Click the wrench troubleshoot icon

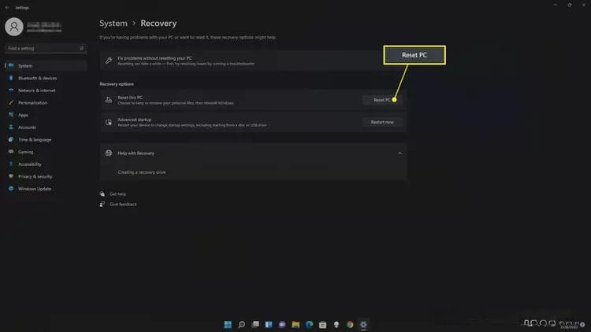click(x=109, y=61)
